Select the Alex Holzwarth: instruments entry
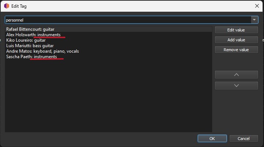This screenshot has width=264, height=147. (36, 34)
